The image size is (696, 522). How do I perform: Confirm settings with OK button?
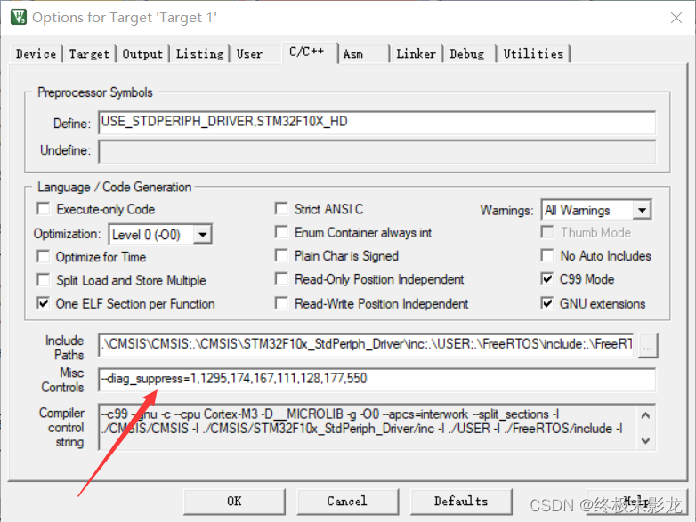[234, 502]
